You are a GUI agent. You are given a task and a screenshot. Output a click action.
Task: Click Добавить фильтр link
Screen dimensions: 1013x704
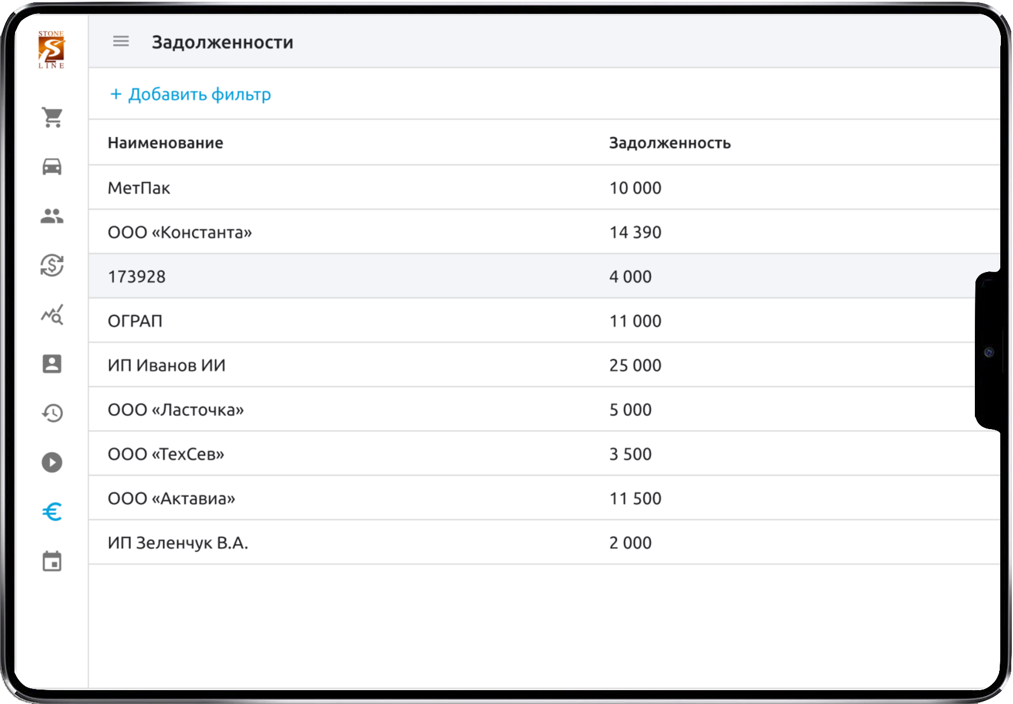point(190,94)
